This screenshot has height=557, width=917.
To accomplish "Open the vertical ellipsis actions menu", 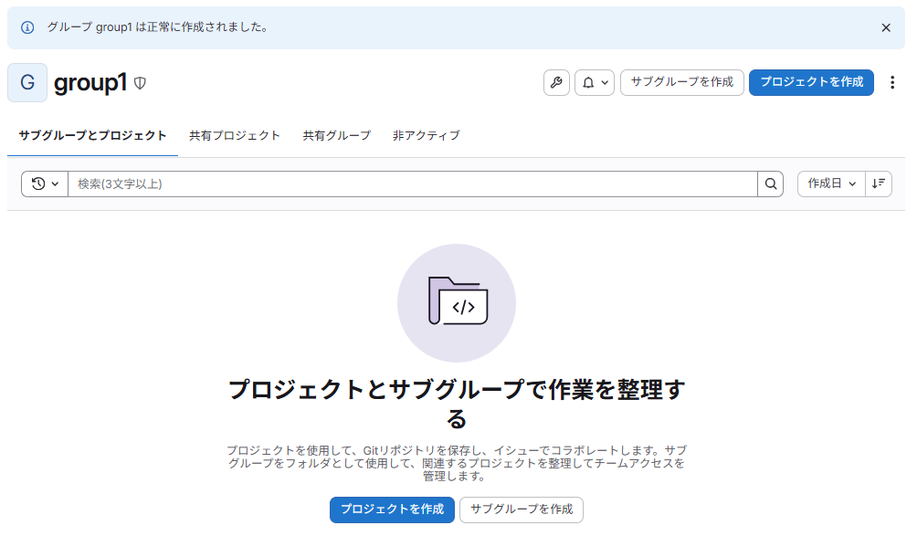I will point(892,82).
